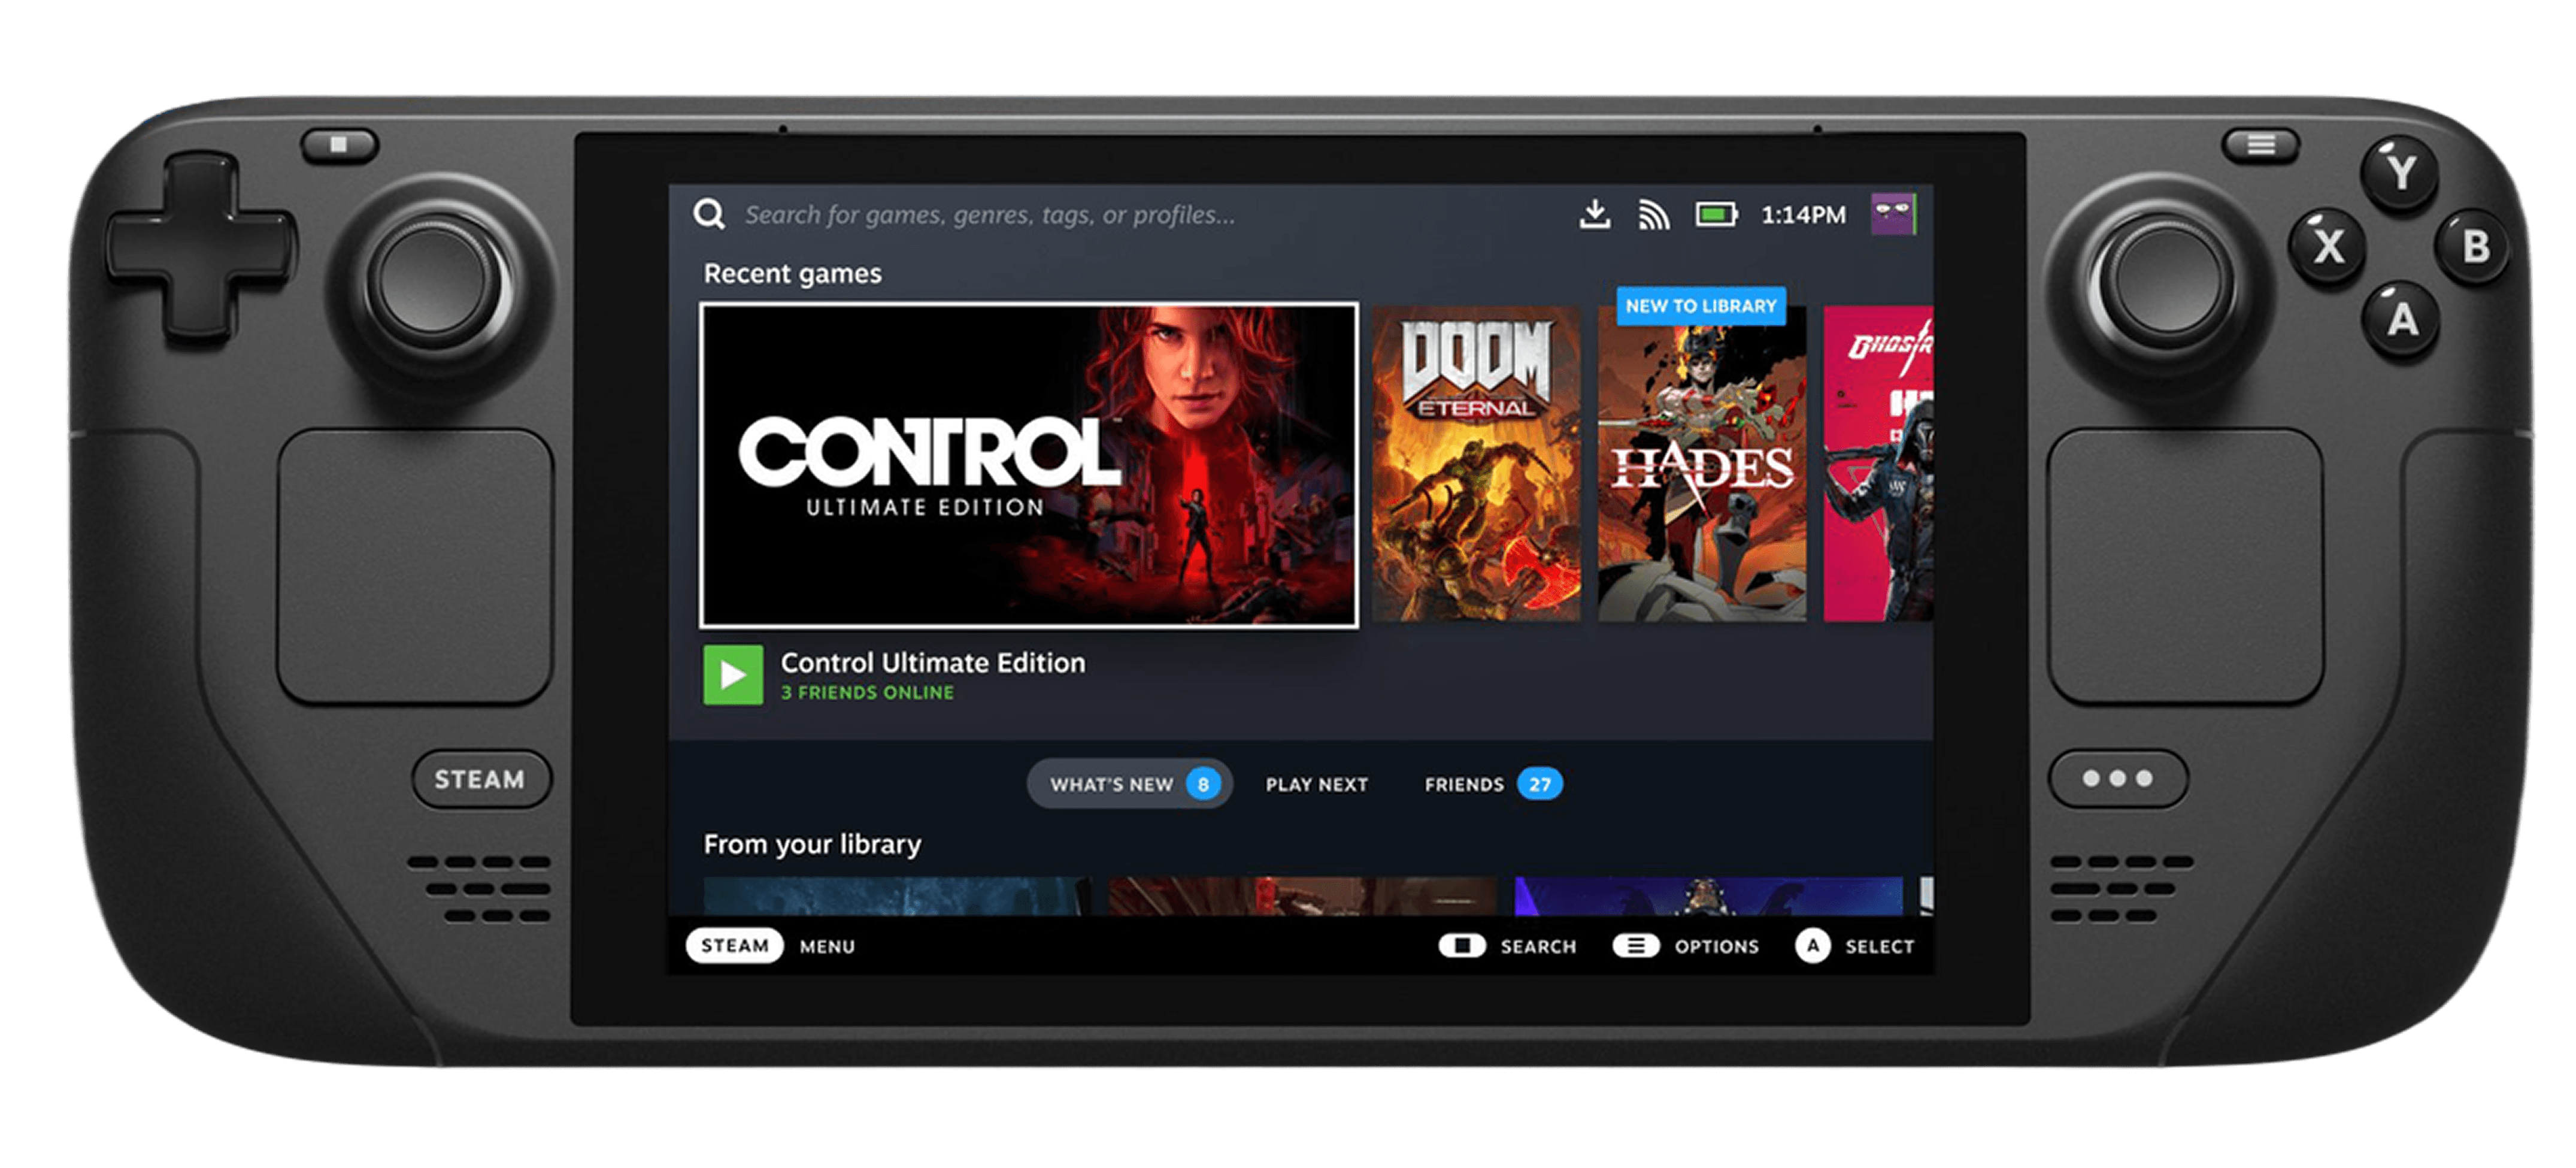Open the downloads icon in status bar
2576x1168 pixels.
(x=1594, y=214)
